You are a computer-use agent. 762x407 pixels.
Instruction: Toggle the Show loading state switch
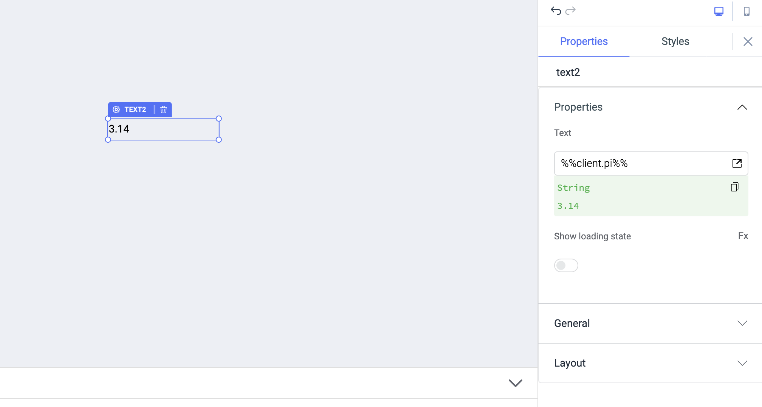pos(566,265)
